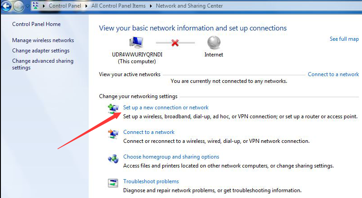Click the Troubleshoot problems icon
362x198 pixels.
coord(112,183)
